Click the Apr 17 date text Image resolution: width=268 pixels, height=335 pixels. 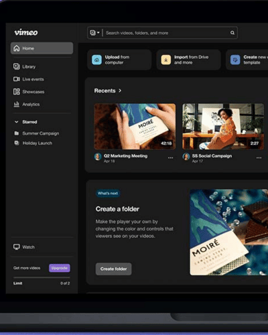[x=198, y=161]
